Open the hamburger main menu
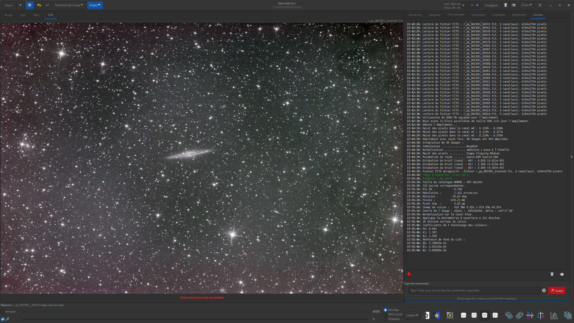Viewport: 574px width, 323px height. point(540,5)
